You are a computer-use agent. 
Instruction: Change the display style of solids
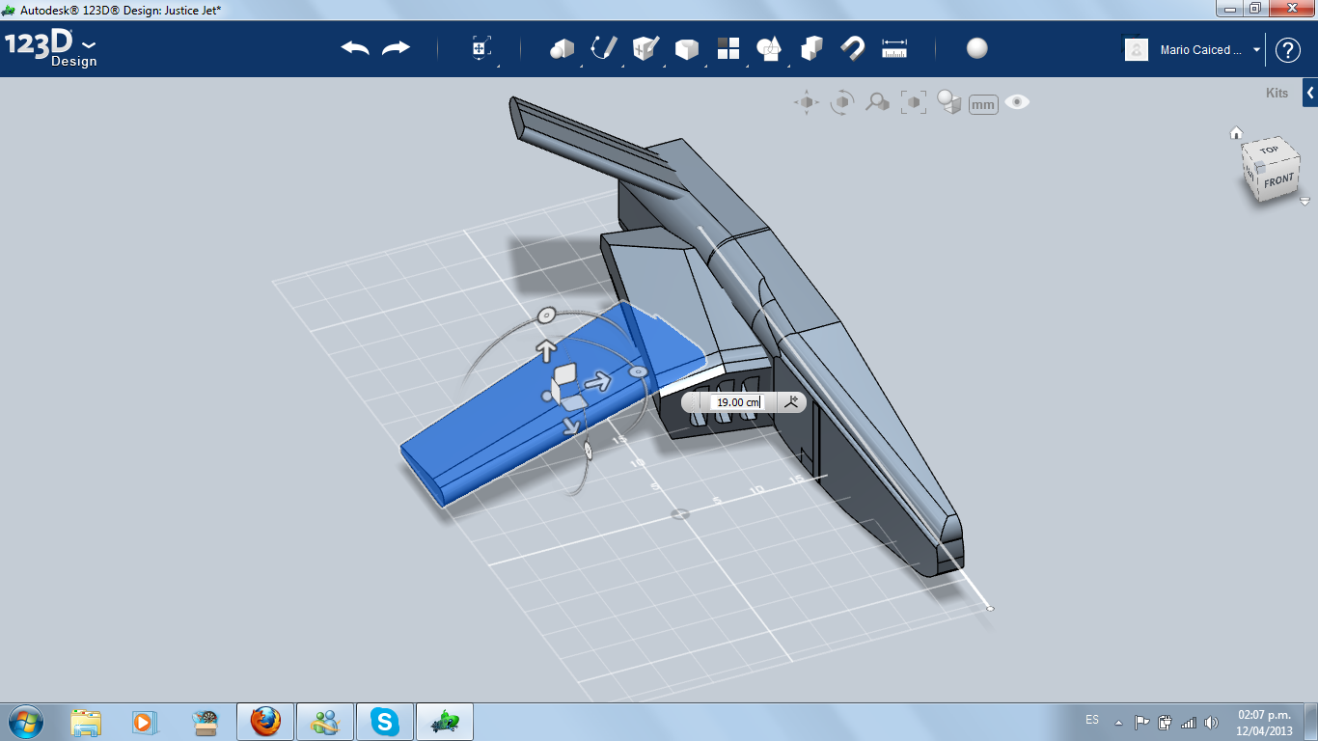pyautogui.click(x=949, y=102)
